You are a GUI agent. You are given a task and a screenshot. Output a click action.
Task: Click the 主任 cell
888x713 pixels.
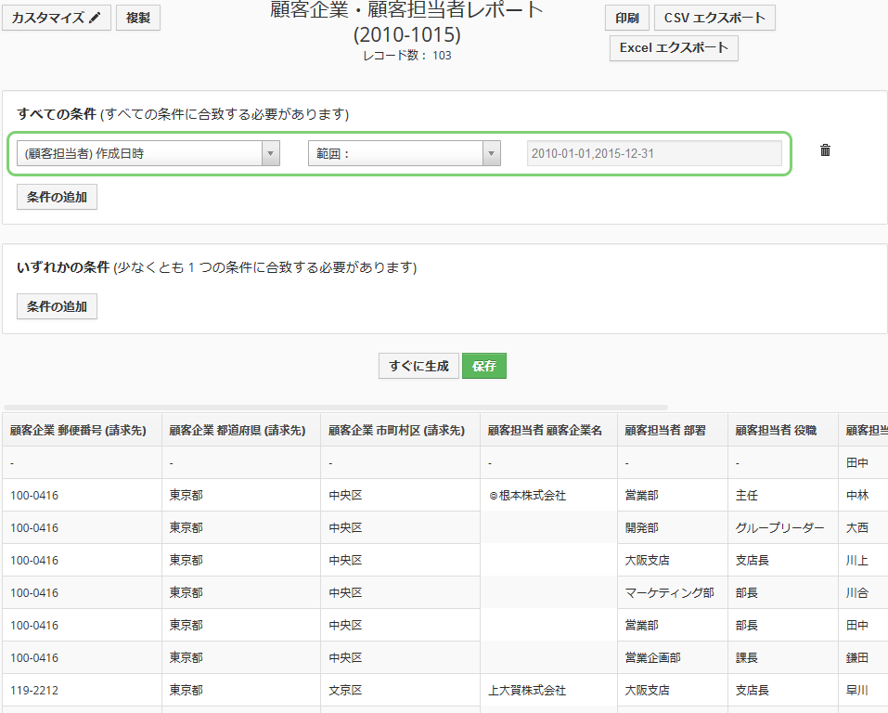click(x=782, y=495)
